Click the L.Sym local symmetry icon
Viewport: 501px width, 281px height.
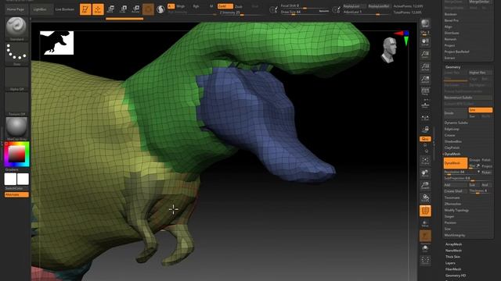point(425,117)
